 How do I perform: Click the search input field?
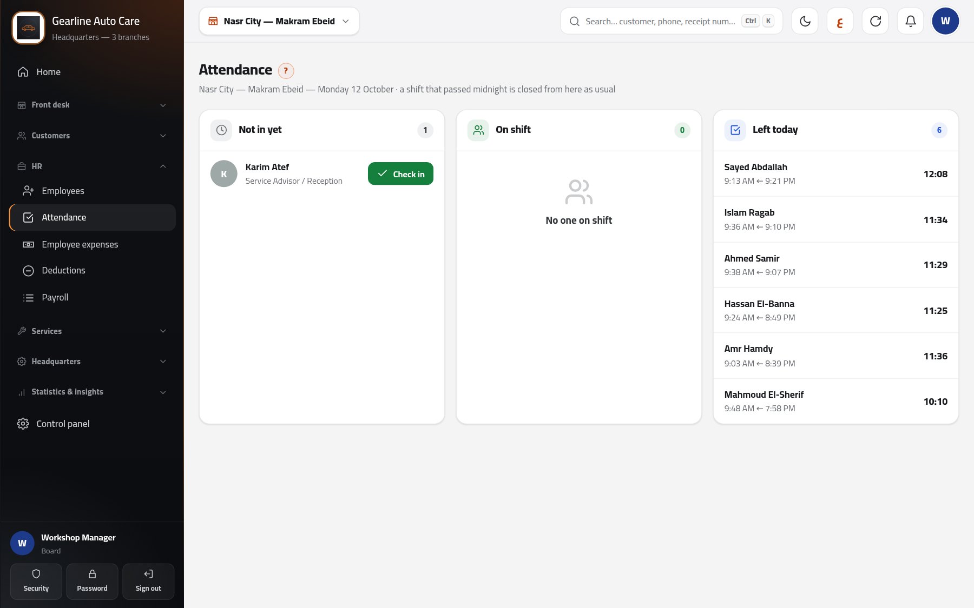(671, 21)
